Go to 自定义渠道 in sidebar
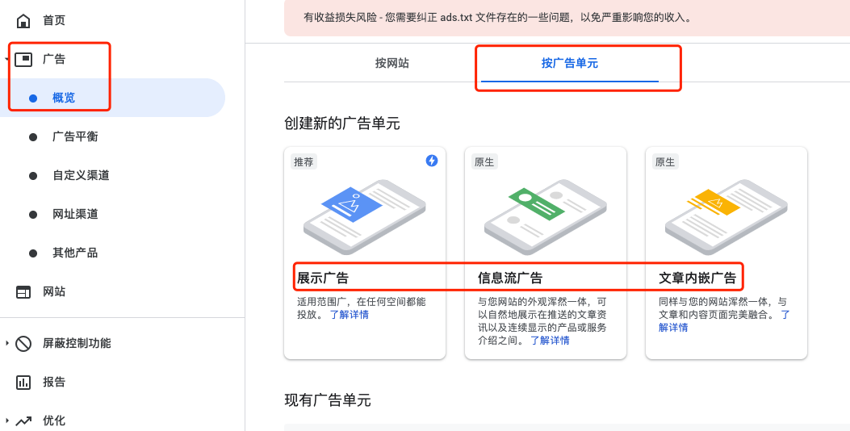850x431 pixels. point(81,175)
